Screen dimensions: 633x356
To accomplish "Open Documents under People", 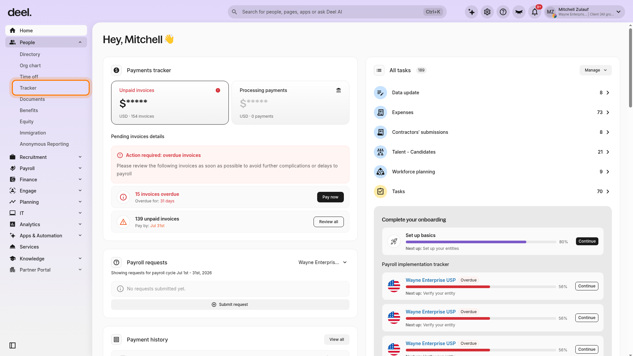I will (32, 99).
